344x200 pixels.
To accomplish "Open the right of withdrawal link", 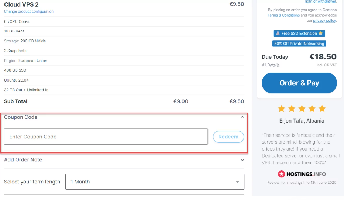I will [320, 1].
